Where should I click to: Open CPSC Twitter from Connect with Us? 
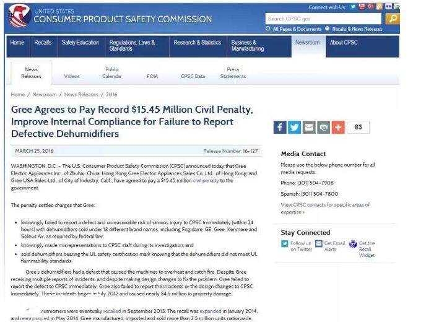pyautogui.click(x=353, y=7)
